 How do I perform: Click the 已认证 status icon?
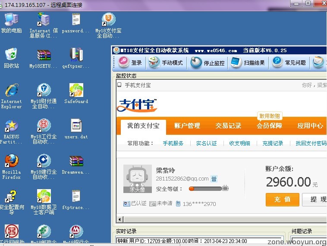pos(127,203)
